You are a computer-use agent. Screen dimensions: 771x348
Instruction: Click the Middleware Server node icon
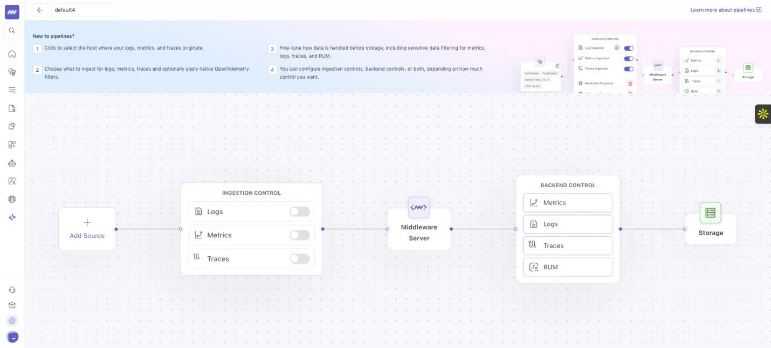point(418,207)
